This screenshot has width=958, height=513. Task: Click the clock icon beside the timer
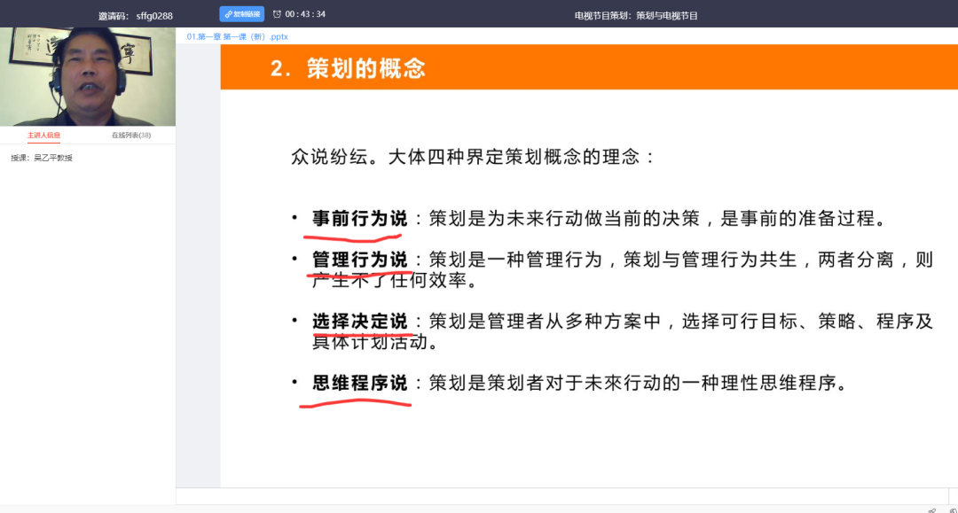(277, 14)
